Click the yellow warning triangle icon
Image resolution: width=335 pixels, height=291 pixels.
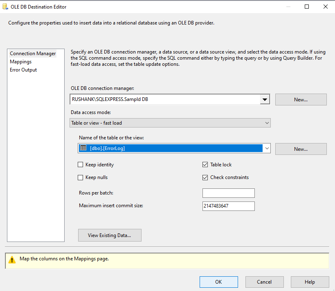point(12,260)
